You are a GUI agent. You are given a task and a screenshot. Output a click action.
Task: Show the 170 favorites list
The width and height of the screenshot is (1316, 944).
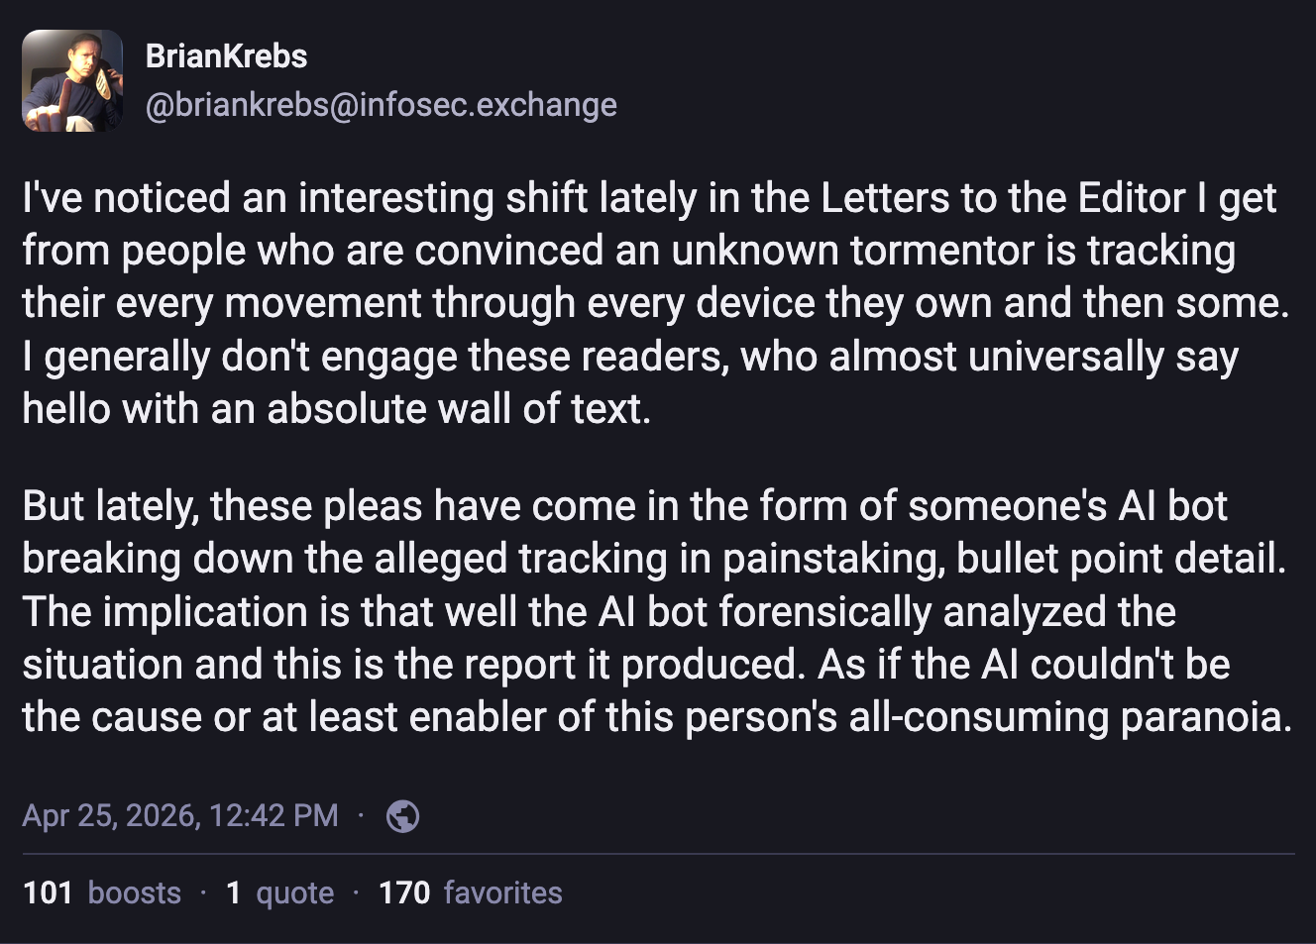pos(470,892)
